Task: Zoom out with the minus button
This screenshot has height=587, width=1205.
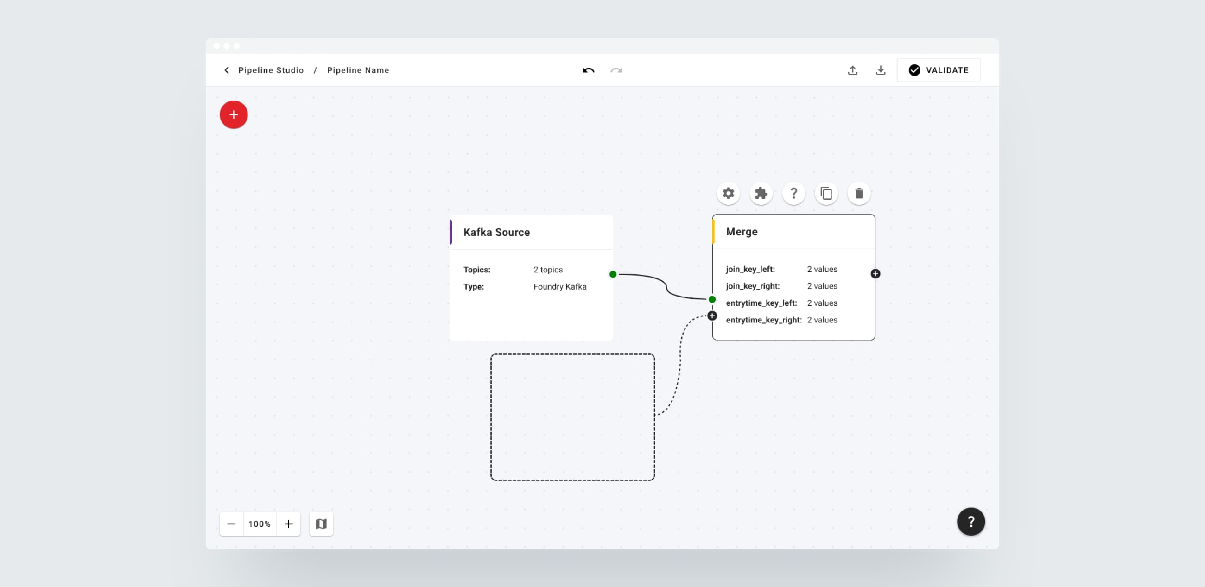Action: pos(231,524)
